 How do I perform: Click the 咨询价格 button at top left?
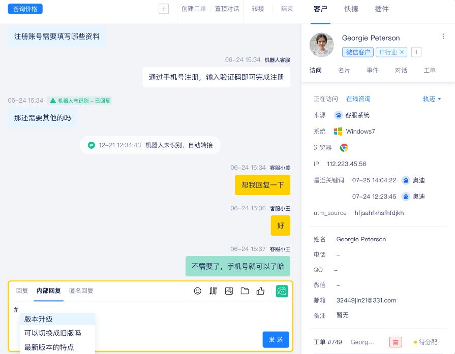pyautogui.click(x=25, y=9)
